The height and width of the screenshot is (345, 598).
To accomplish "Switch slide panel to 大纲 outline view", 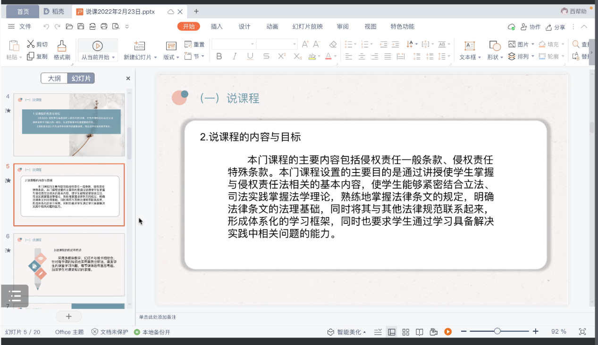I will click(54, 78).
